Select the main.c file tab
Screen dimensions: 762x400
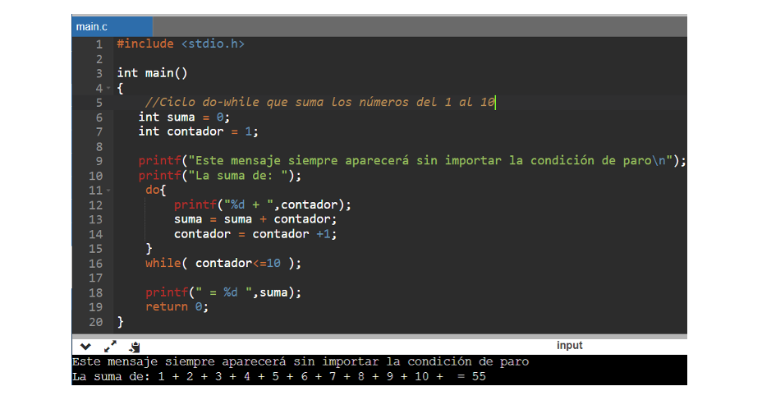(112, 27)
